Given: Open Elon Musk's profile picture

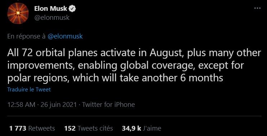Looking at the screenshot, I should coord(18,13).
